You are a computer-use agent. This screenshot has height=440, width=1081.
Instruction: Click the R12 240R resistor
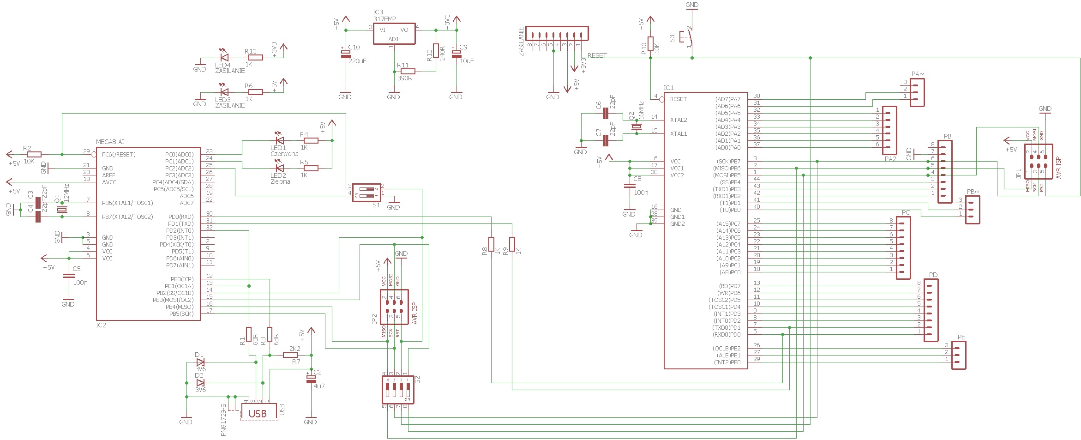click(436, 51)
